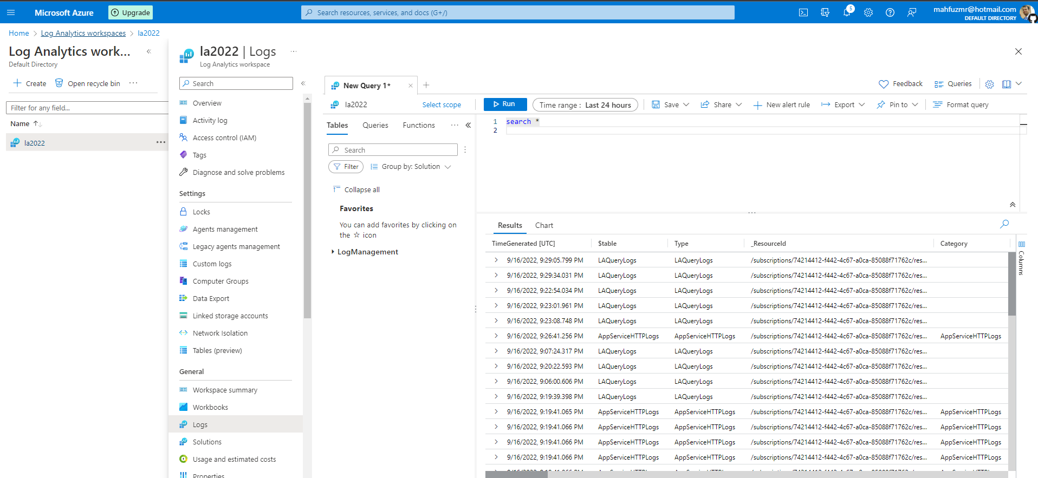Open more commands ellipsis after recycle bin

click(133, 83)
